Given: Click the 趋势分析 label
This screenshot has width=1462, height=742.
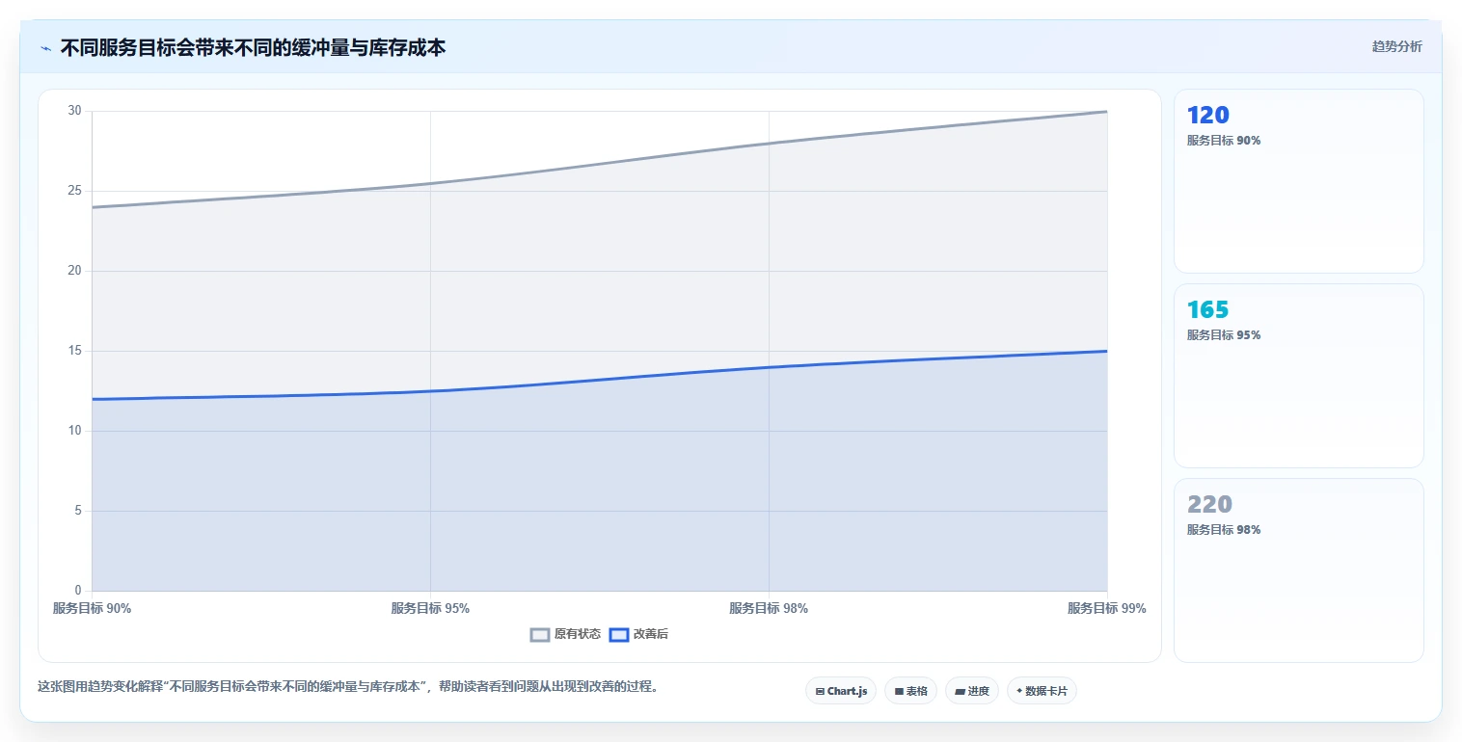Looking at the screenshot, I should click(x=1396, y=46).
